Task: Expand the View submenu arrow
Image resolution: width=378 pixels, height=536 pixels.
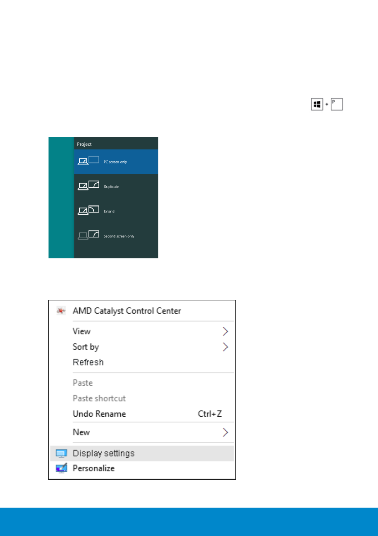Action: click(x=225, y=332)
